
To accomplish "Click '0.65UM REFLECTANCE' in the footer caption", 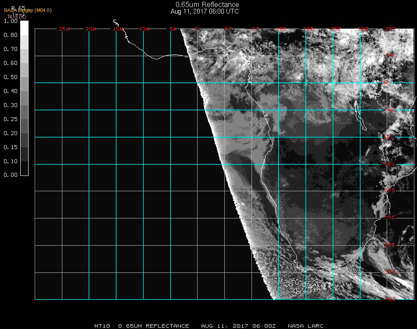I will [x=154, y=326].
